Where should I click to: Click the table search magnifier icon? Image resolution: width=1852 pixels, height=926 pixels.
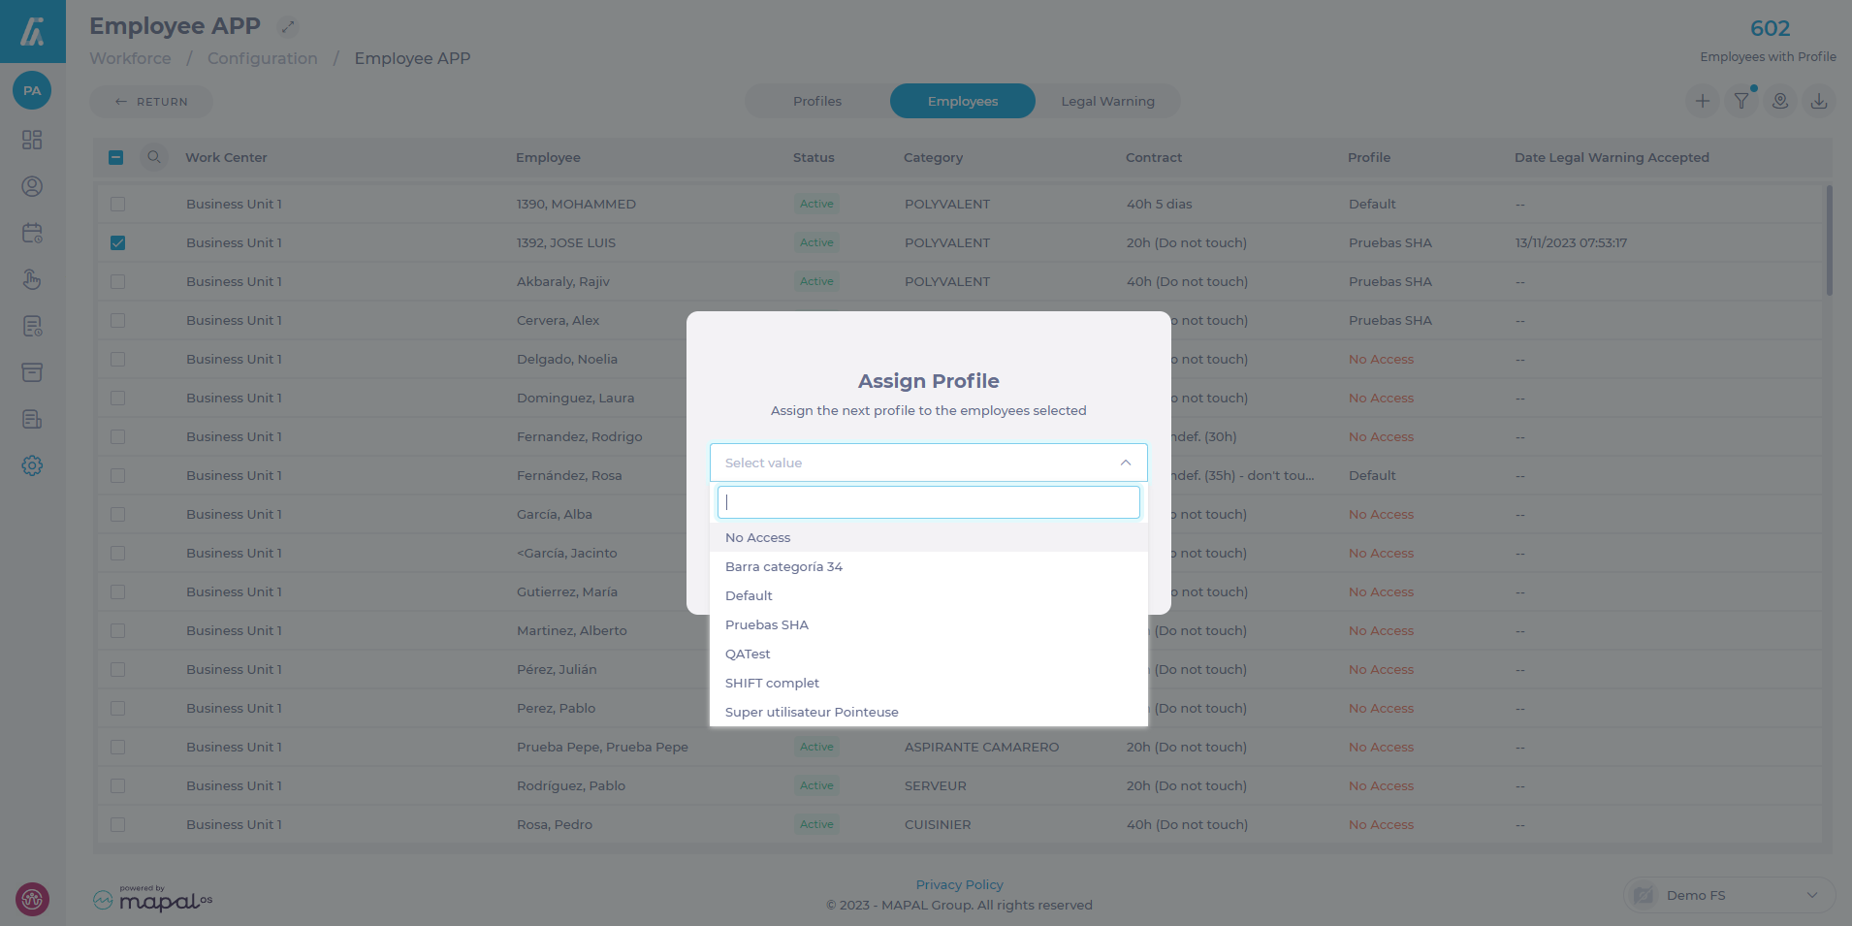click(x=154, y=157)
